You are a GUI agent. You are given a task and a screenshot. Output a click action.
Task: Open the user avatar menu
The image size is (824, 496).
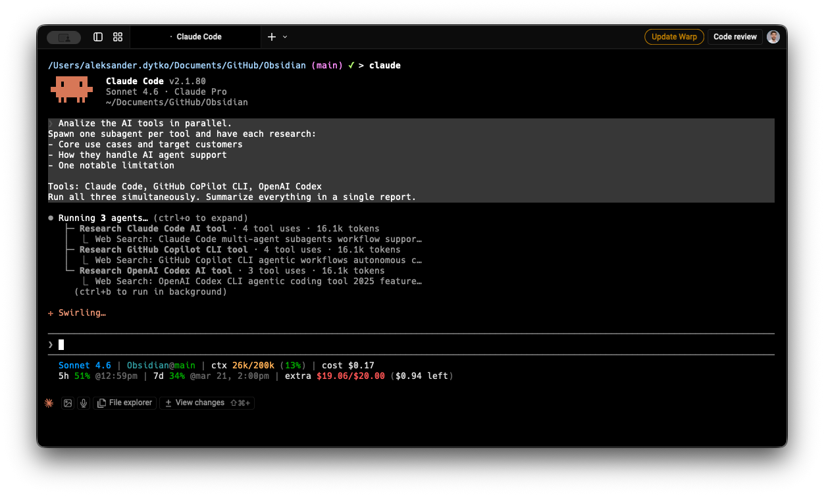coord(773,37)
